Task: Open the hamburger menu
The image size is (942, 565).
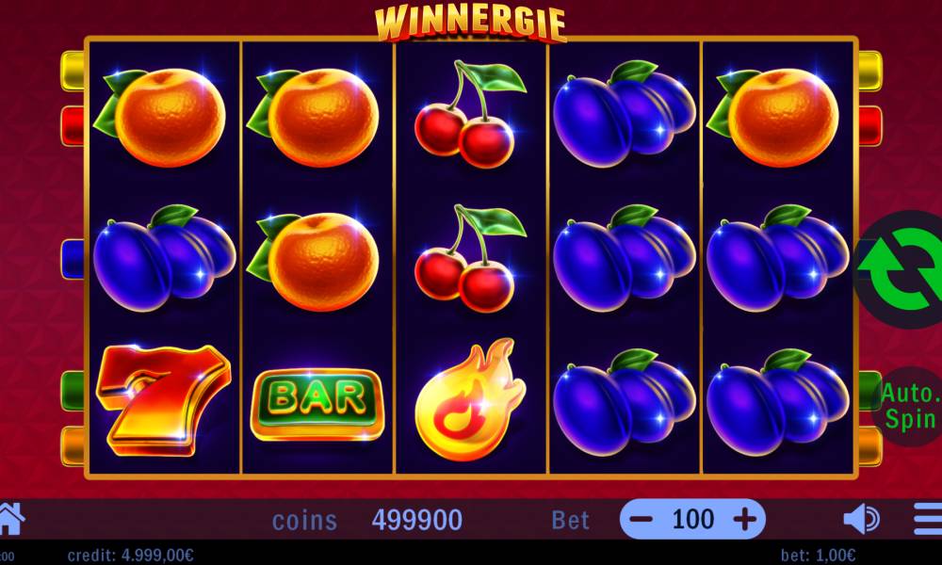Action: [x=928, y=520]
